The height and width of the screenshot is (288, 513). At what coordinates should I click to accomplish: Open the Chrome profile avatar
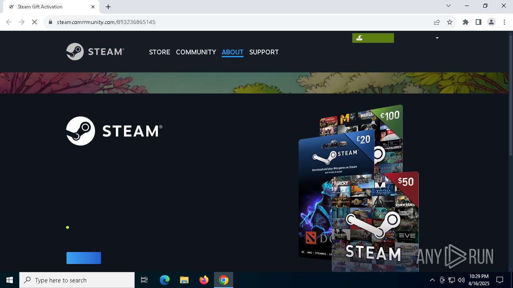point(491,22)
